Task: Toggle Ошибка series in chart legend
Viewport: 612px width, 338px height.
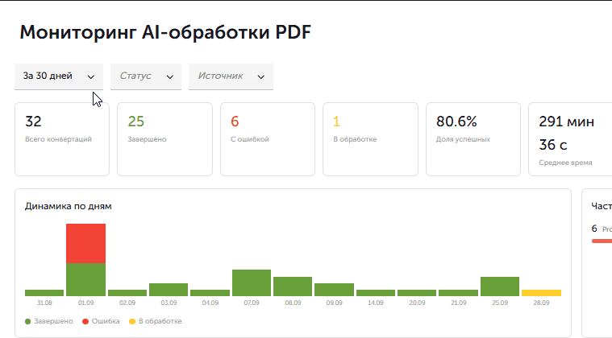Action: (x=101, y=321)
